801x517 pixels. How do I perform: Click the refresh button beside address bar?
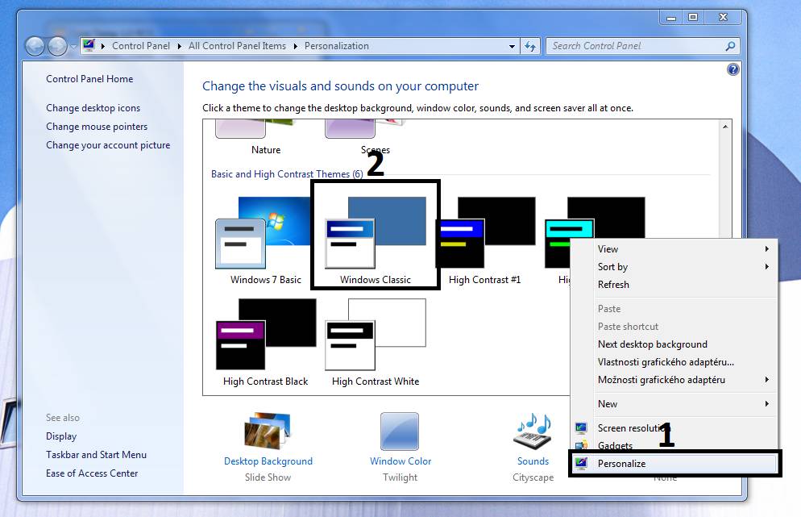point(530,46)
